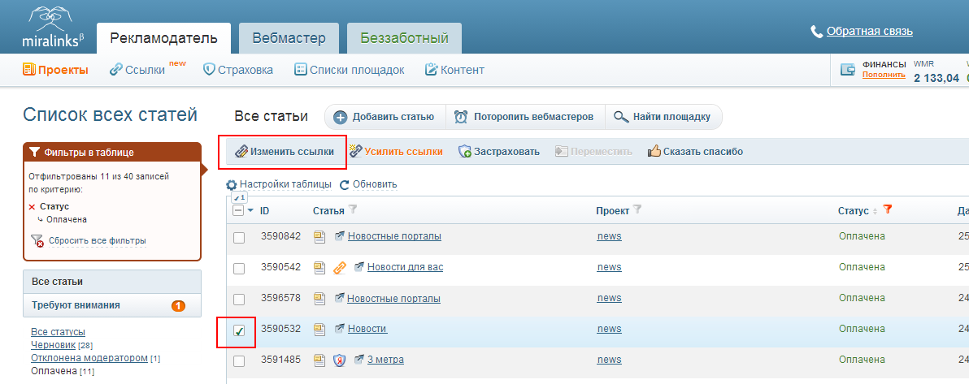The width and height of the screenshot is (969, 384).
Task: Open the Обратная связь link
Action: point(870,32)
